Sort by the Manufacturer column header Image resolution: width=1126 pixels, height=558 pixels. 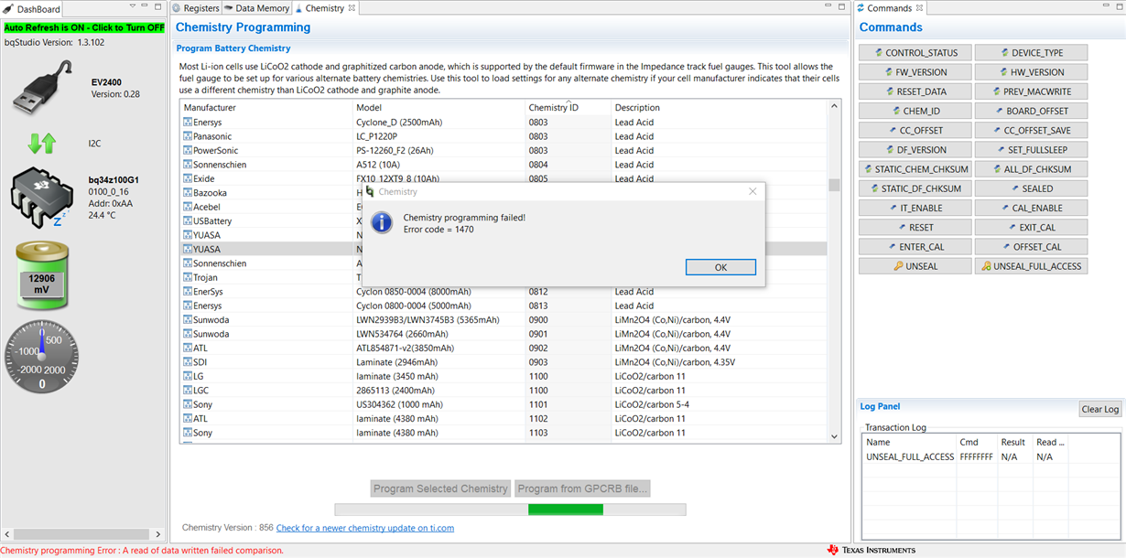click(266, 108)
